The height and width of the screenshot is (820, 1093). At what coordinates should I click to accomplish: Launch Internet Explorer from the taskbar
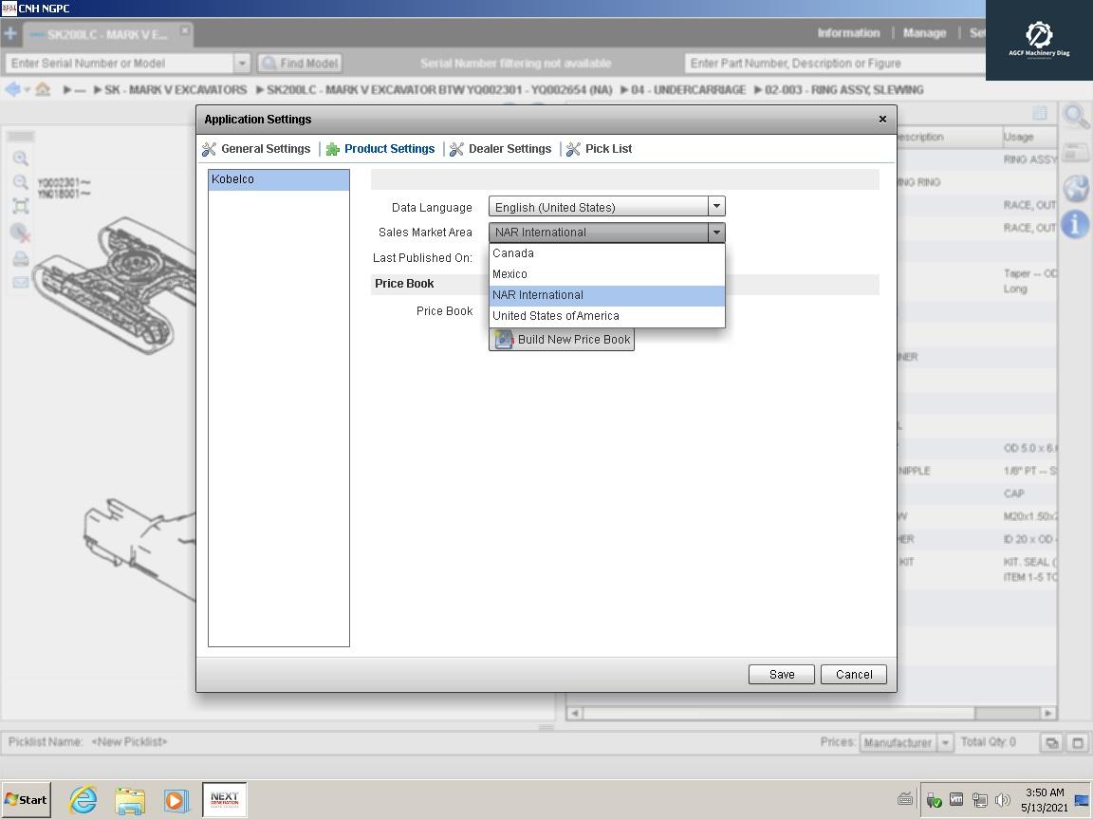coord(82,800)
